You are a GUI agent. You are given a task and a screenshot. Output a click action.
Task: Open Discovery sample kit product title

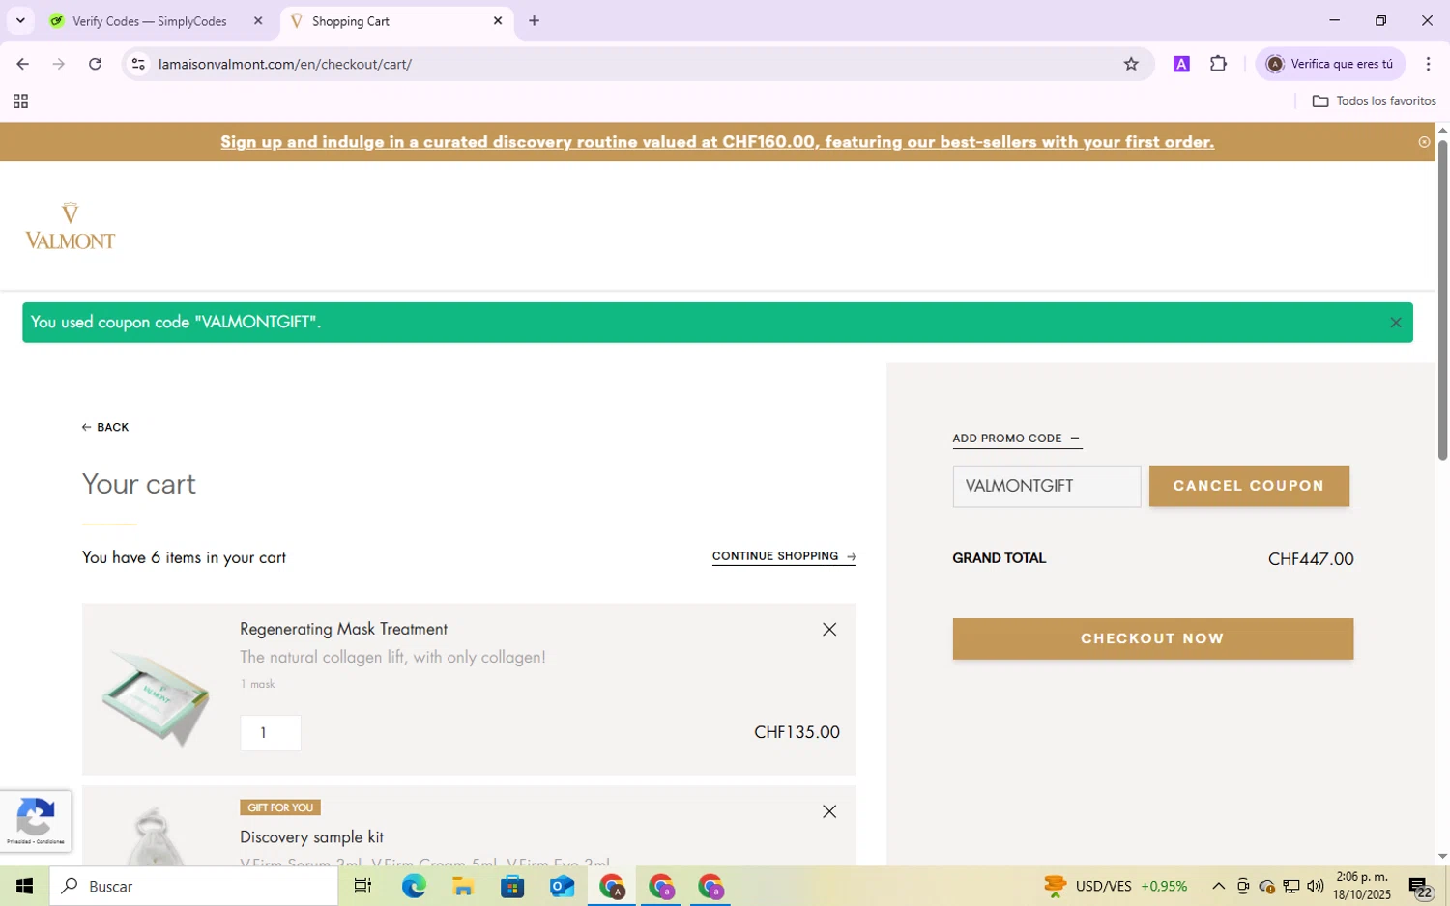tap(311, 837)
